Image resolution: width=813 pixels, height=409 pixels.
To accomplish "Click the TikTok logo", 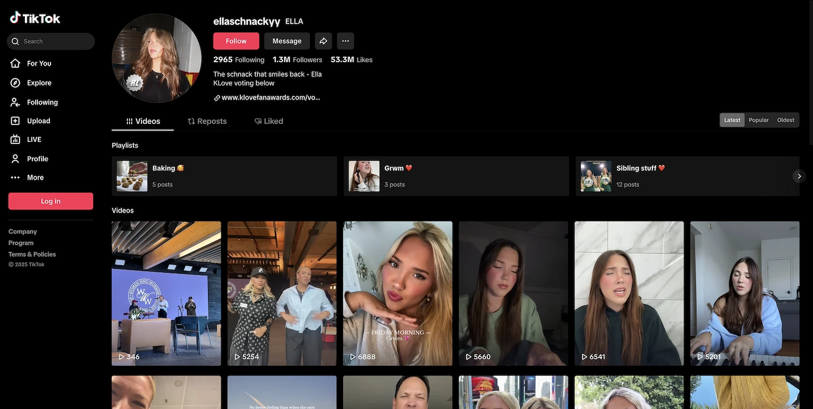I will [35, 18].
